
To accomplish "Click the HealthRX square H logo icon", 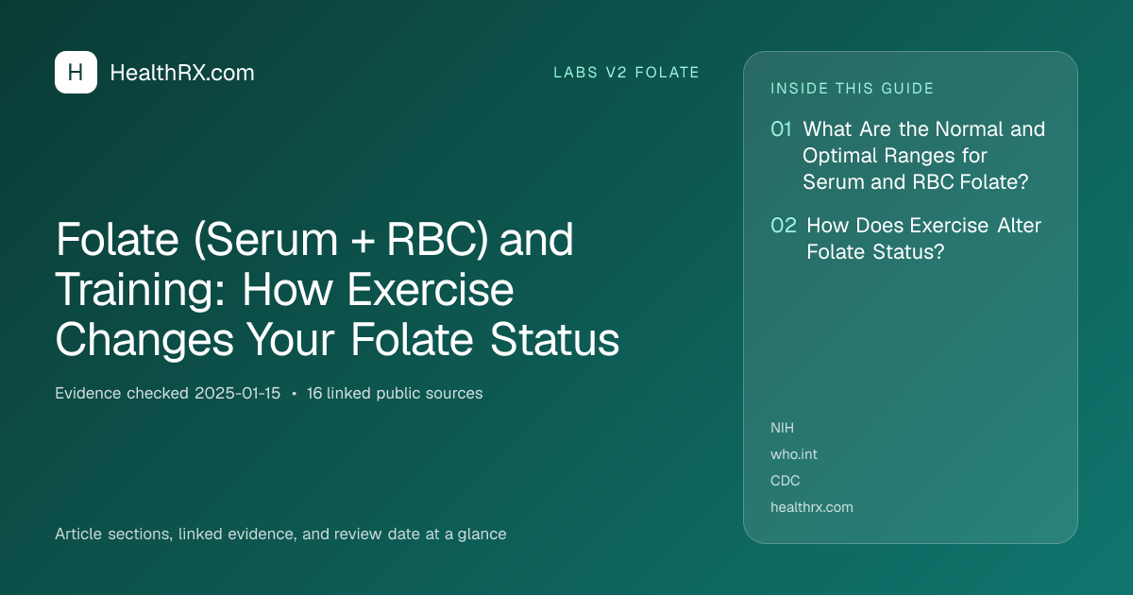I will click(76, 72).
